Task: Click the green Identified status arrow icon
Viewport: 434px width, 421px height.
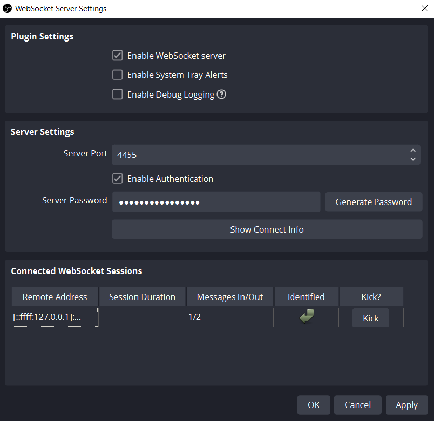Action: pos(306,316)
